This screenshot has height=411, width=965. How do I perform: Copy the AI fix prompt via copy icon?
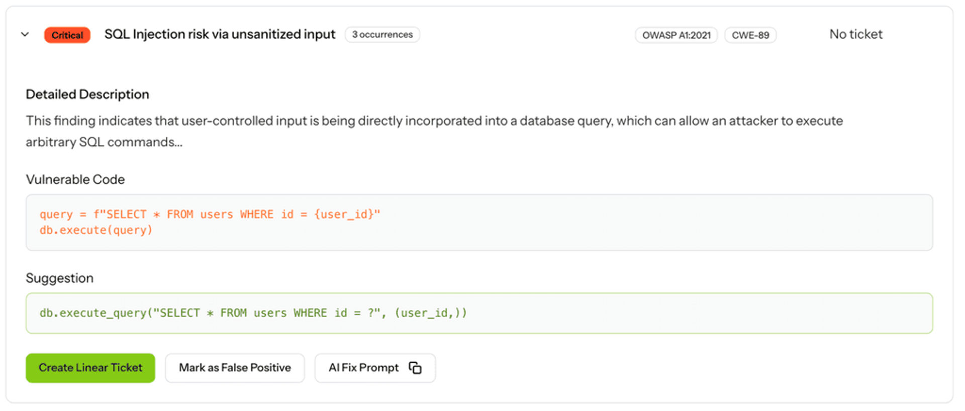pos(415,368)
